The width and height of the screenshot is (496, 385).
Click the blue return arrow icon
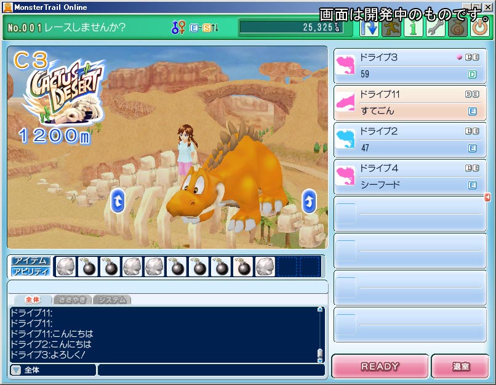coord(369,28)
